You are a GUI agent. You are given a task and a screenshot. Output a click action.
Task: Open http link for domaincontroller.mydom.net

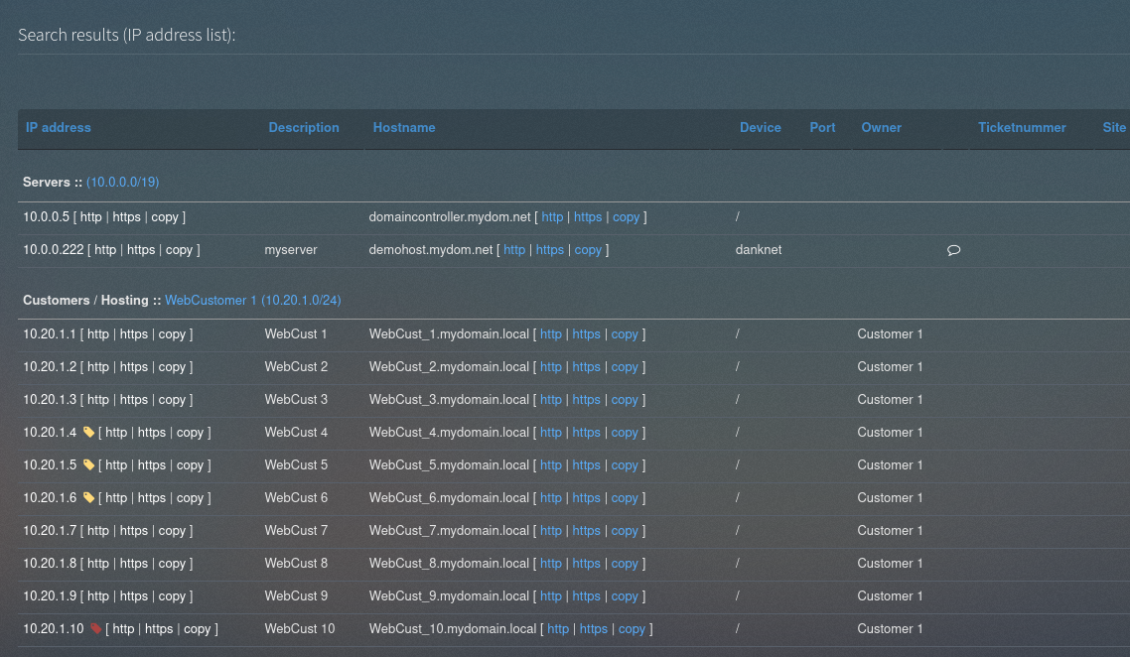coord(552,216)
